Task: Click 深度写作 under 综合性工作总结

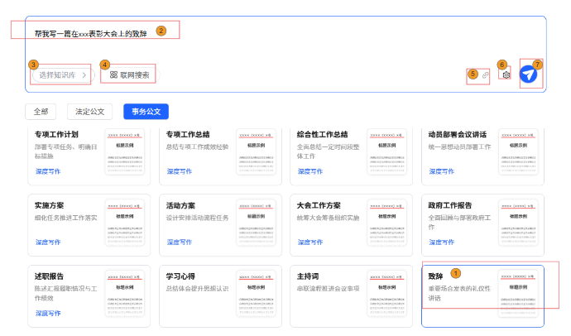Action: (310, 171)
